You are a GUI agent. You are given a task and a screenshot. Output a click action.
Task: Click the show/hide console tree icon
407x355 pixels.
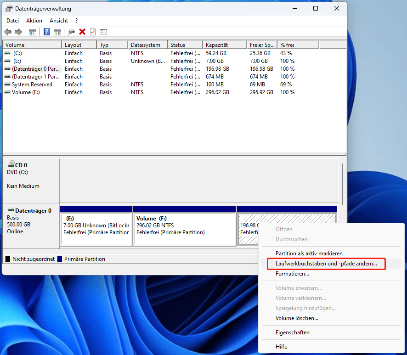(x=33, y=32)
